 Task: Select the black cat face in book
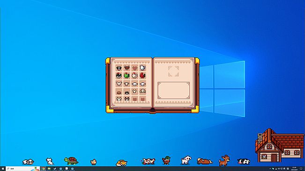point(127,91)
